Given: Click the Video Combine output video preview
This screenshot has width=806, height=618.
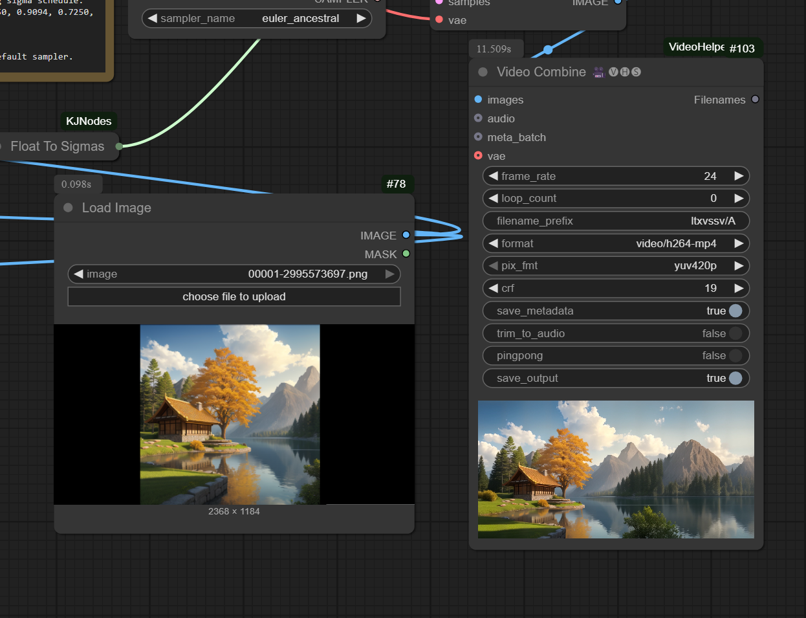Looking at the screenshot, I should point(616,469).
